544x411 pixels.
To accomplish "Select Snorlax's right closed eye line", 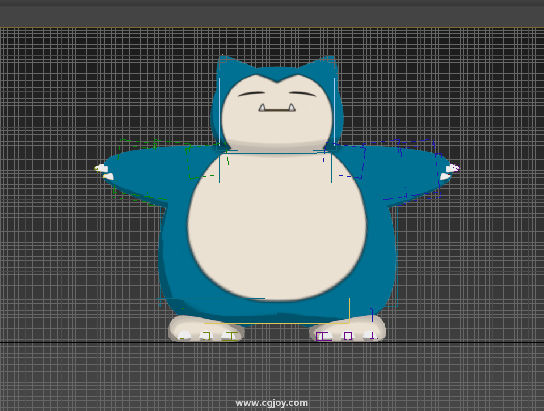I will point(302,94).
